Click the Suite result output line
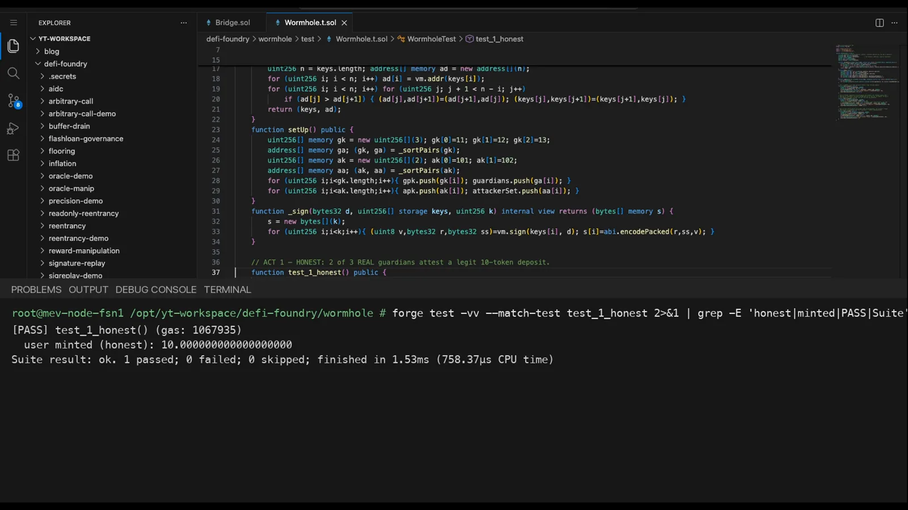 (282, 359)
